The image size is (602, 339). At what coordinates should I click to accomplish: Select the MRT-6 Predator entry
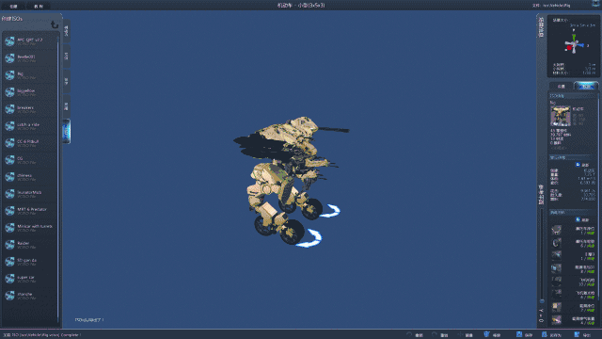point(30,210)
